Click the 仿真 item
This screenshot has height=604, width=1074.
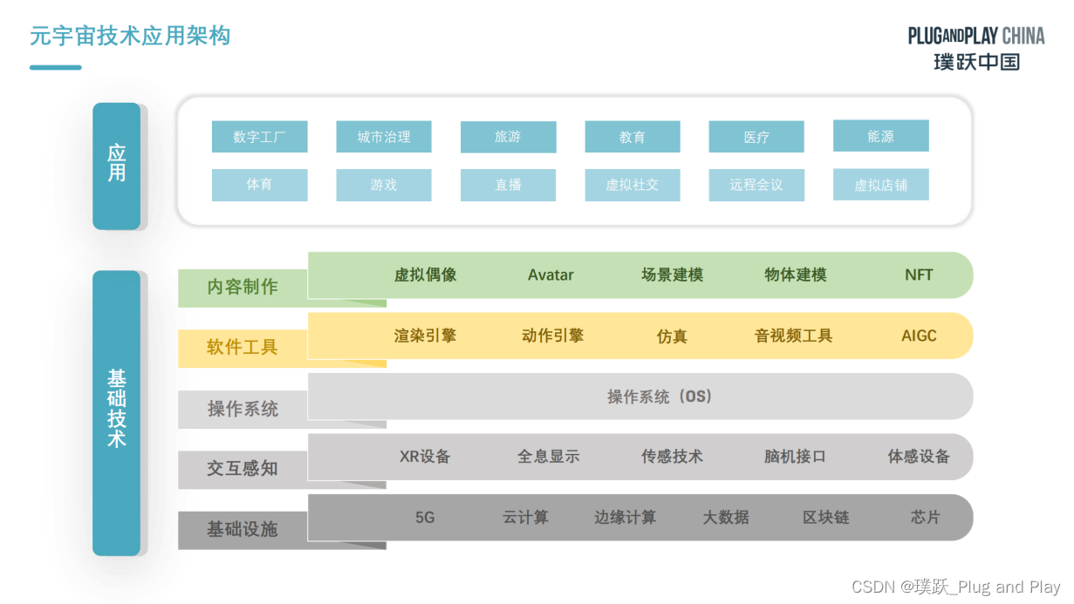pyautogui.click(x=672, y=336)
